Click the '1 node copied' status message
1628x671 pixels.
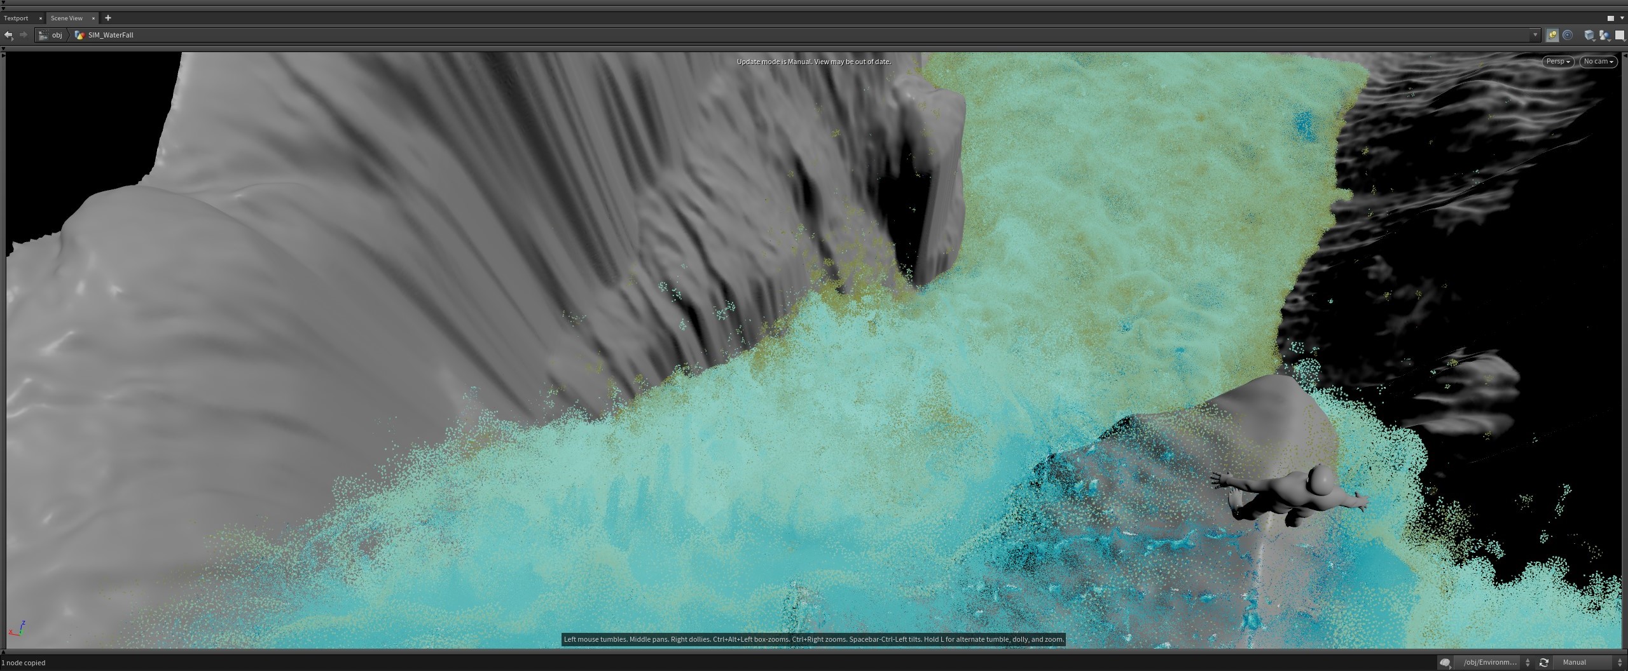click(x=24, y=663)
